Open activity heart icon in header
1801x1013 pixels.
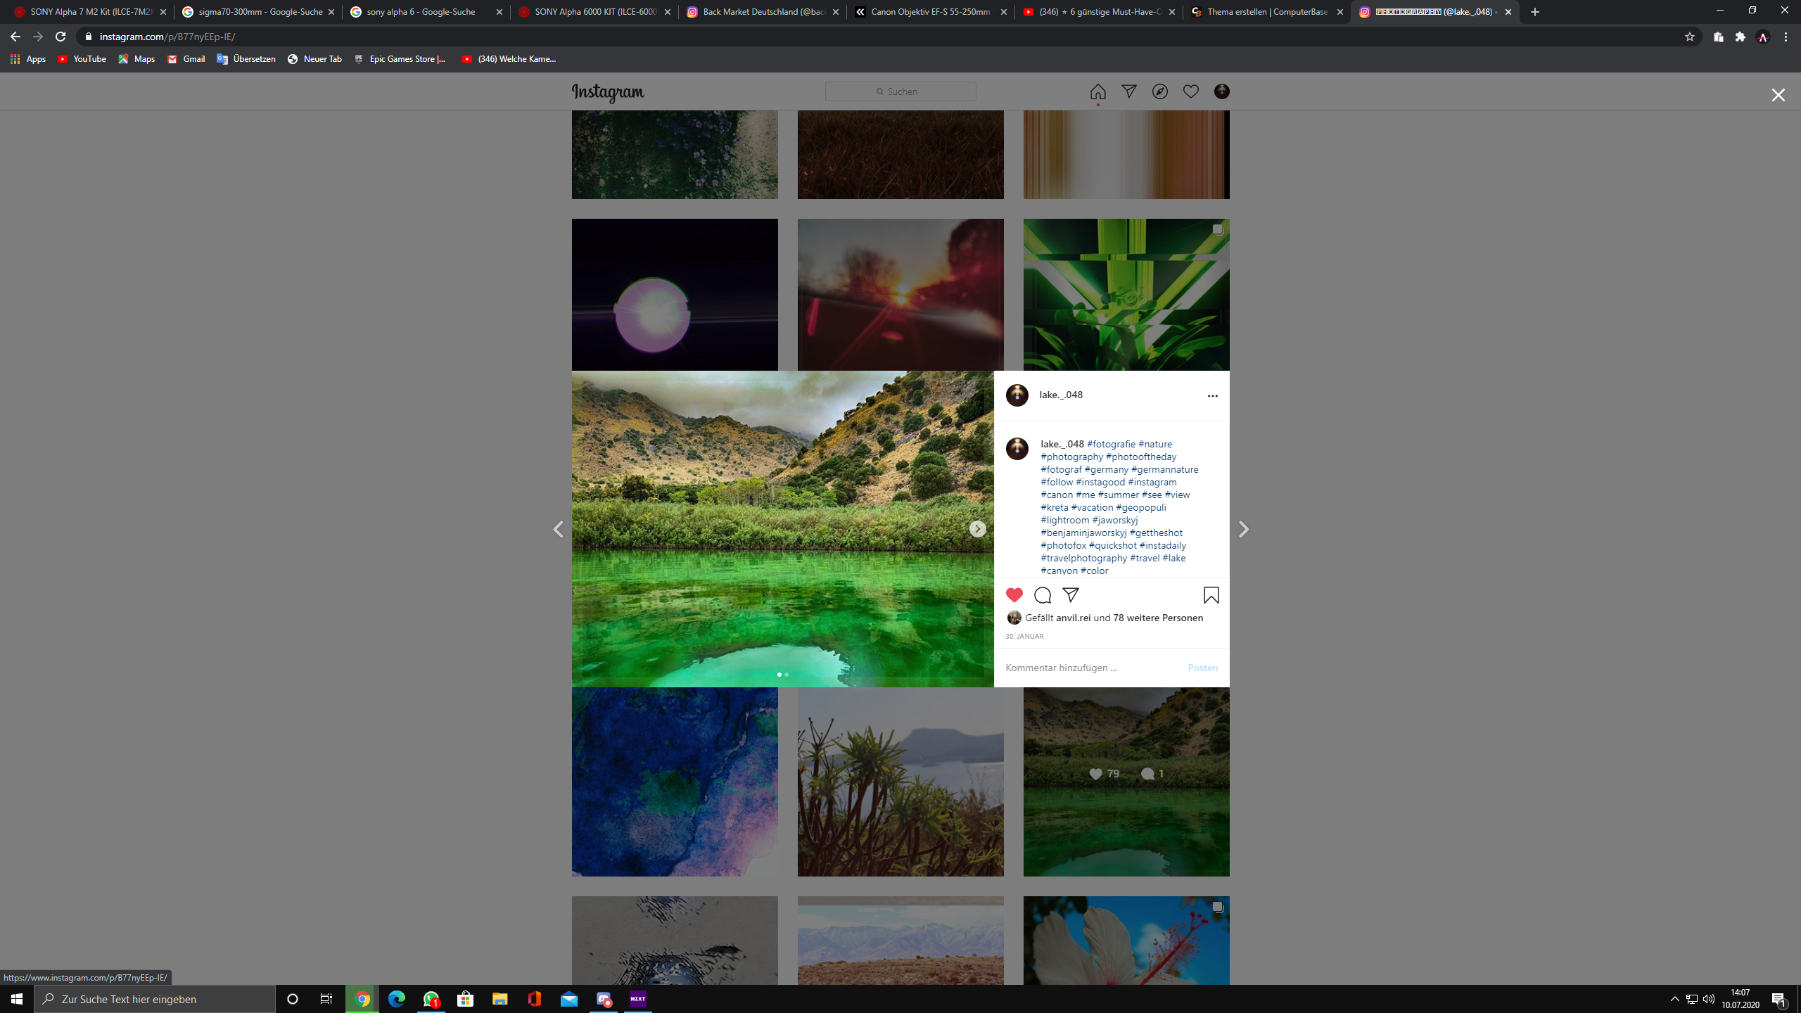click(x=1190, y=91)
